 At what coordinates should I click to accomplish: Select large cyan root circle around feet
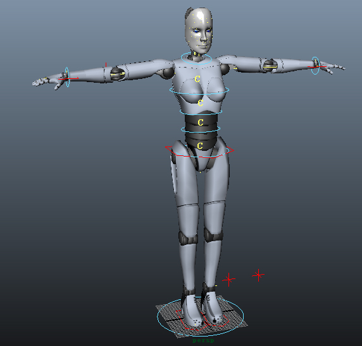(x=201, y=317)
